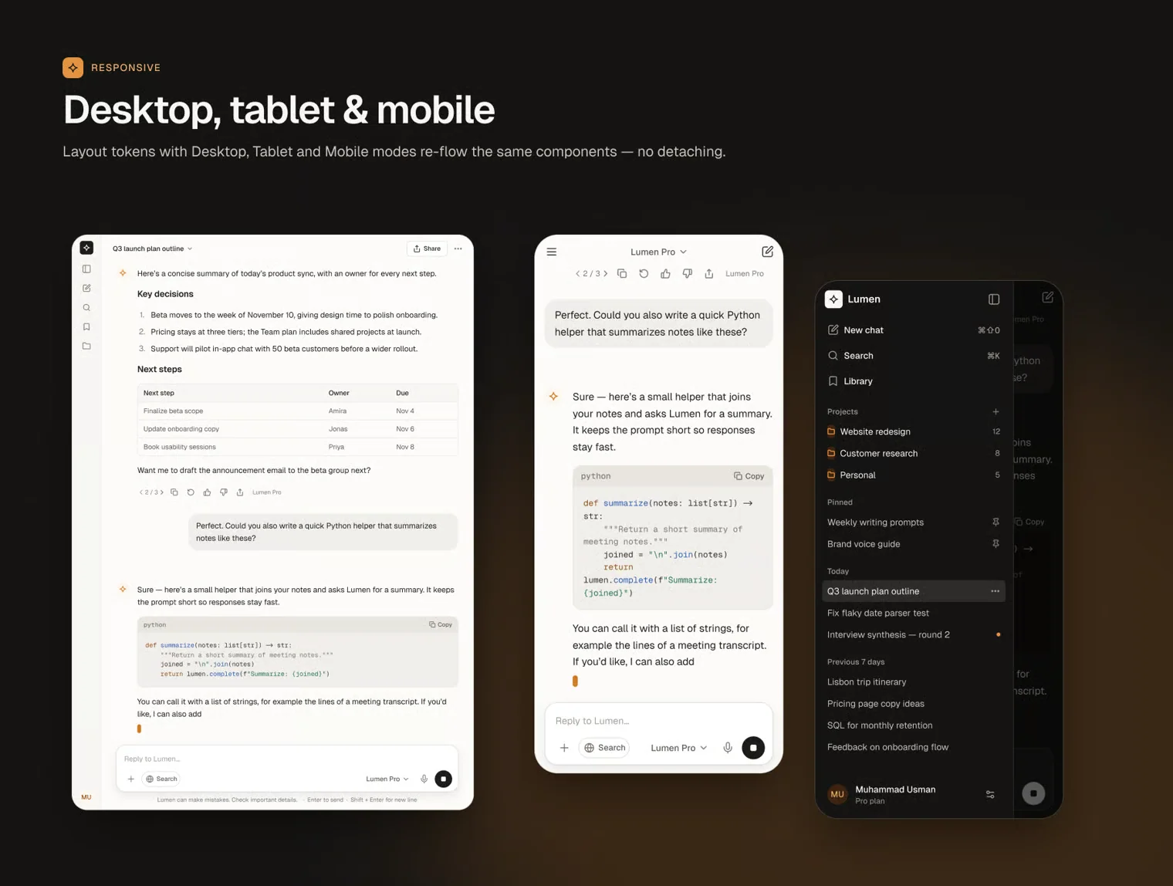Select Search in mobile sidebar
This screenshot has height=886, width=1173.
tap(914, 356)
